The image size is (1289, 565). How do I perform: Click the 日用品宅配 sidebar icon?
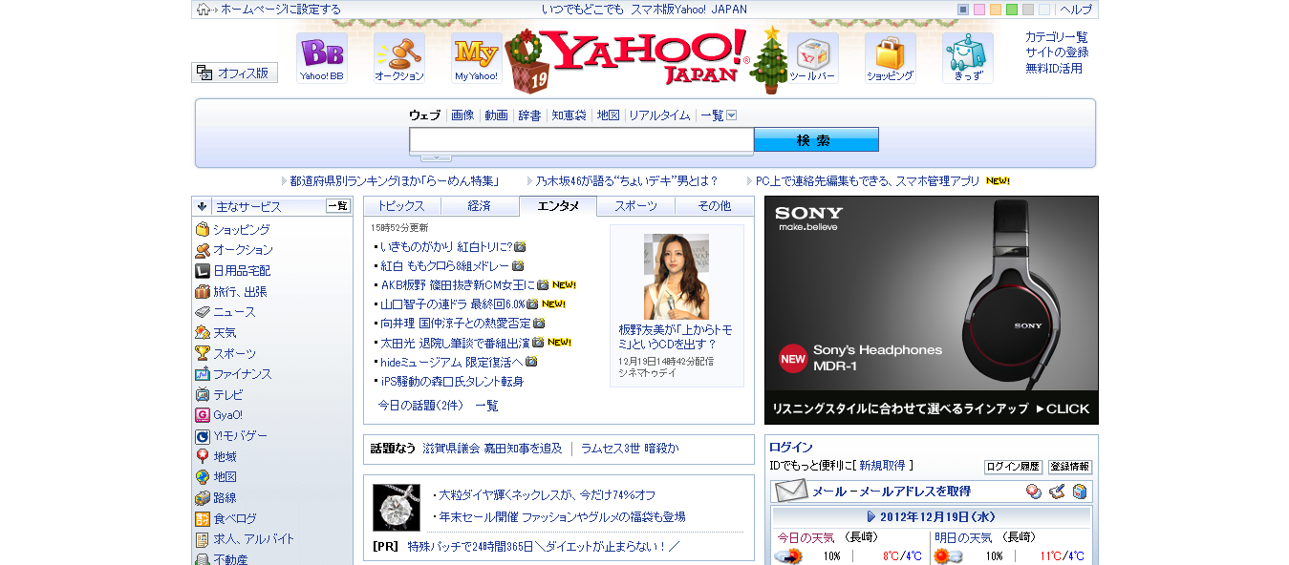(203, 270)
